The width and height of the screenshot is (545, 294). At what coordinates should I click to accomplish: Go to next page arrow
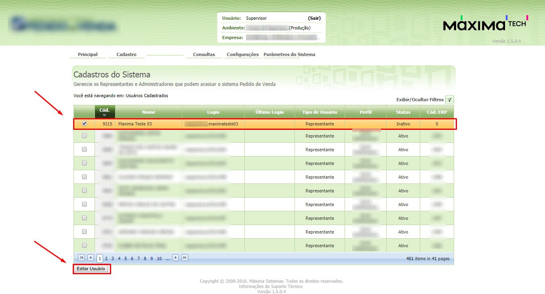pyautogui.click(x=175, y=258)
